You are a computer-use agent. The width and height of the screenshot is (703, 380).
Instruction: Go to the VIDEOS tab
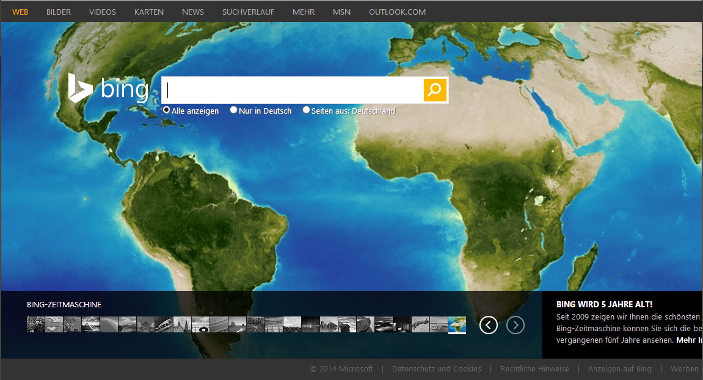(x=103, y=12)
